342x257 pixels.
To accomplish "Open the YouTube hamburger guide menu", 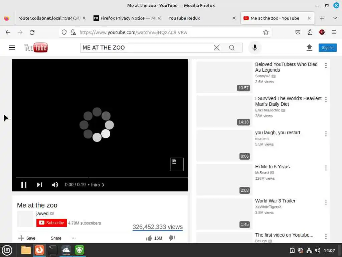I will [x=12, y=48].
